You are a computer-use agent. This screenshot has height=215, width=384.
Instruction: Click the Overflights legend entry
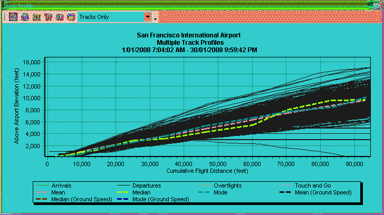(x=220, y=185)
